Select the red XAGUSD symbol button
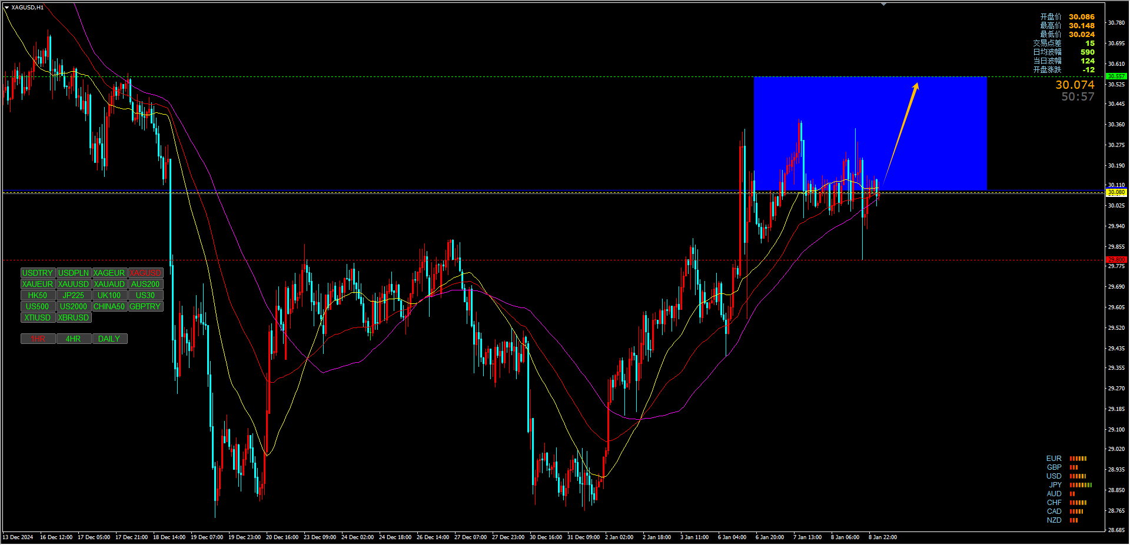The width and height of the screenshot is (1130, 545). [145, 273]
